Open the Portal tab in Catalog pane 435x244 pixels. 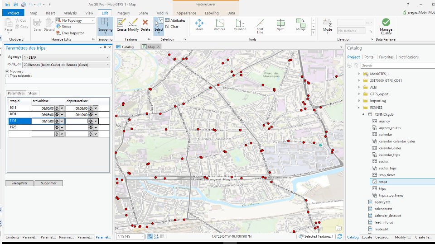pyautogui.click(x=369, y=57)
